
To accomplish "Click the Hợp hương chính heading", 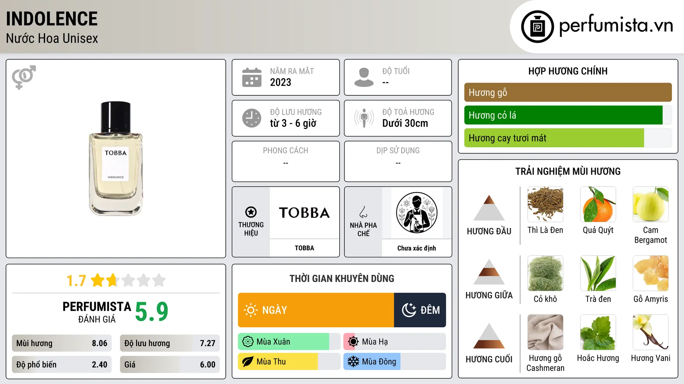I will coord(568,71).
